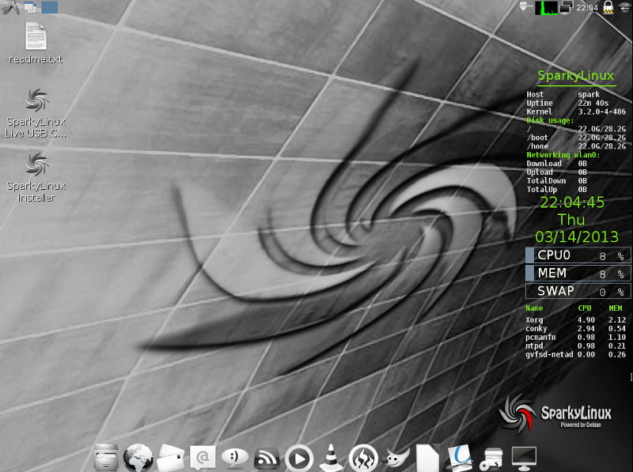
Task: Click the CPU load graph in the system tray
Action: point(546,8)
